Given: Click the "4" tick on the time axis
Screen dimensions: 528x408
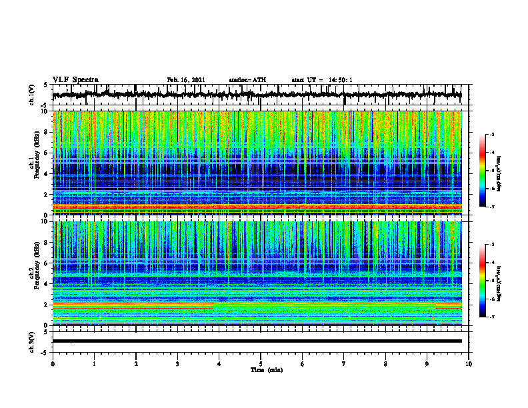Looking at the screenshot, I should click(219, 364).
